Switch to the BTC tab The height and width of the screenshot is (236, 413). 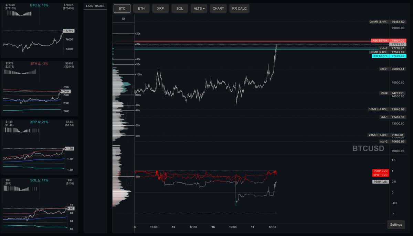122,9
